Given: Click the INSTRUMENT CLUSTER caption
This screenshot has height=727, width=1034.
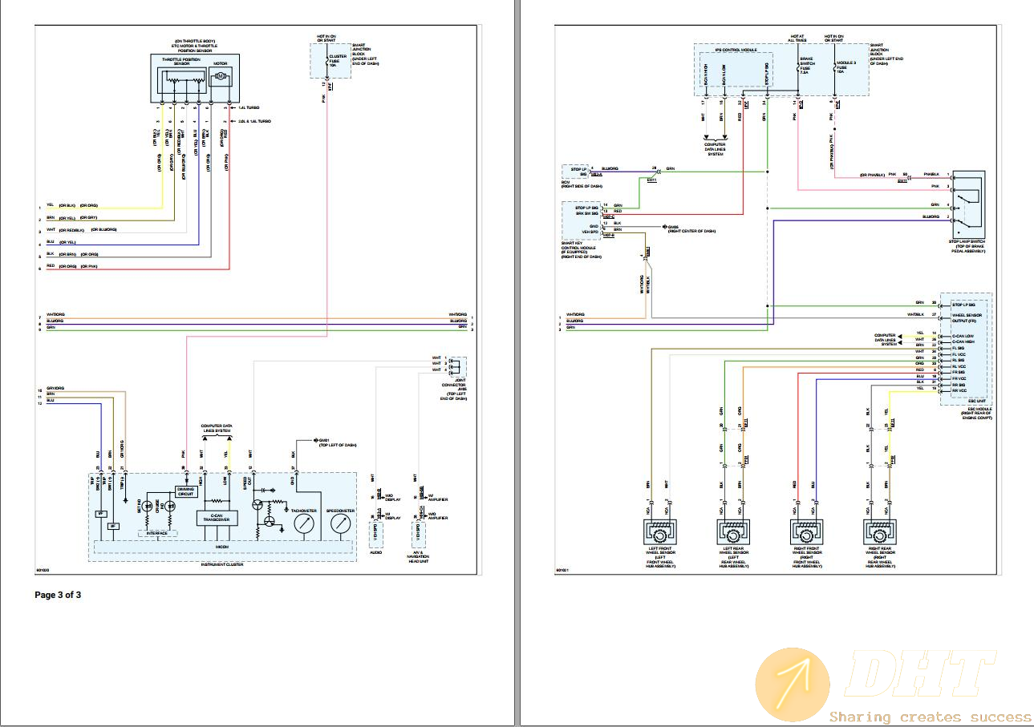Looking at the screenshot, I should tap(221, 565).
